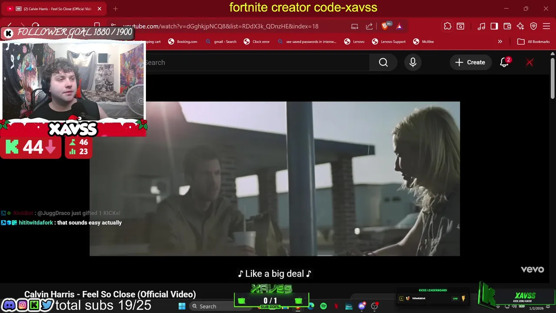Click the vevo logo watermark link
Viewport: 556px width, 313px height.
click(x=533, y=270)
